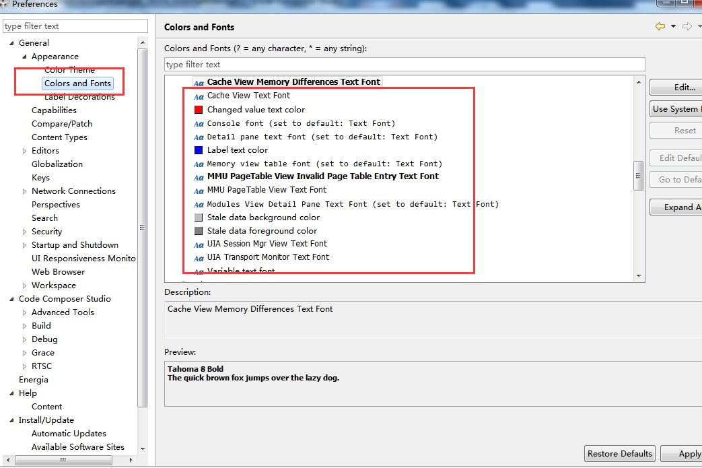Click the UIA Session Mgr View font icon

pos(199,245)
